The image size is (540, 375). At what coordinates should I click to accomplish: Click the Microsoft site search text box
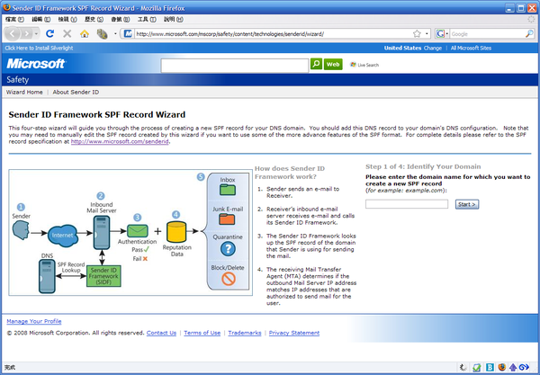(235, 66)
